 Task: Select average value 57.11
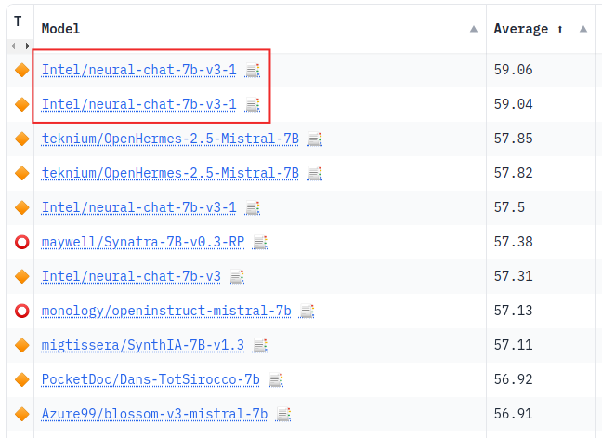click(514, 345)
